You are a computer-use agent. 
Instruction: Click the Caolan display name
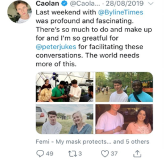[47, 3]
